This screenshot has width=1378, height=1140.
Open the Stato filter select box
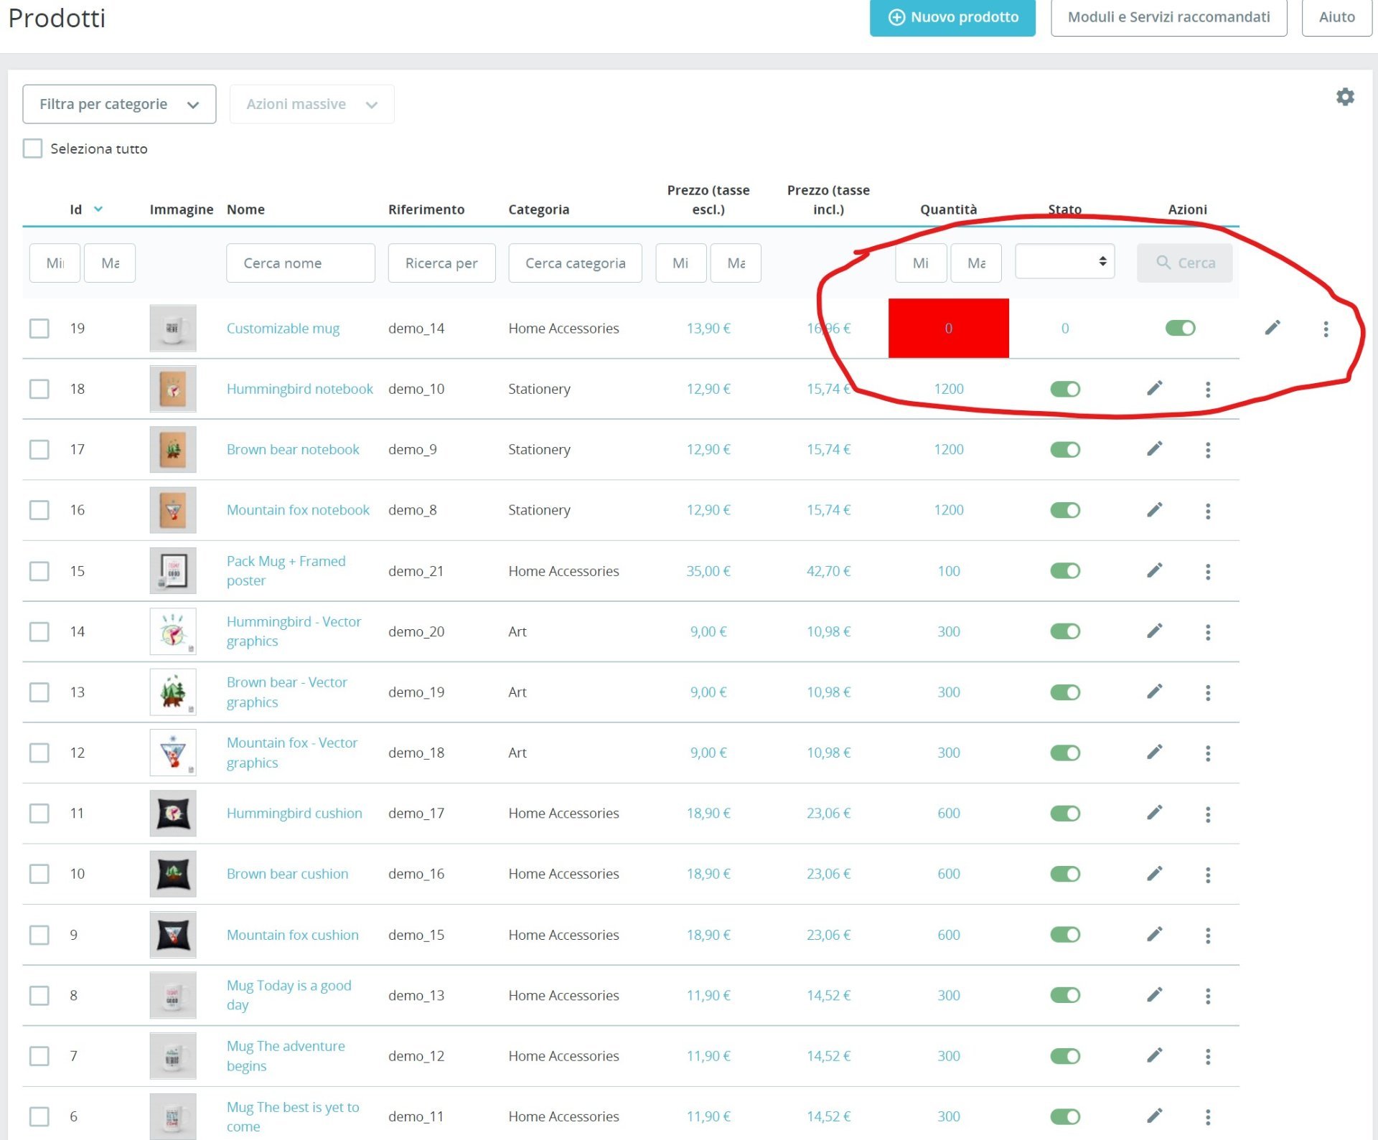click(x=1064, y=262)
